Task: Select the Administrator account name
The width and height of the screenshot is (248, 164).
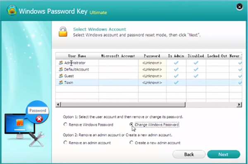Action: click(75, 63)
